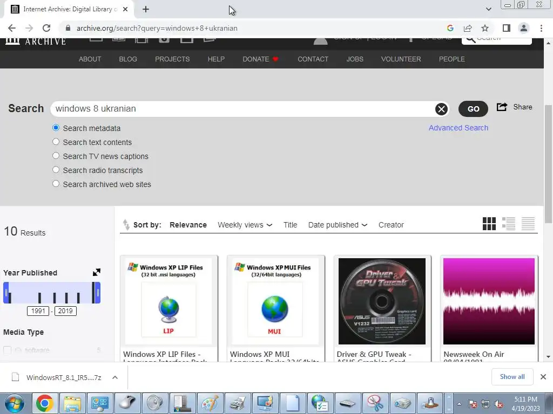Click the Google icon in the address bar

point(450,28)
